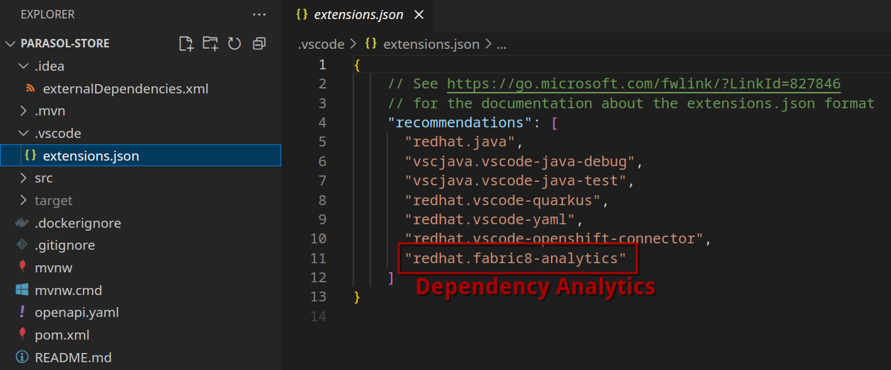Select the extensions.json editor tab
The image size is (891, 370).
358,15
